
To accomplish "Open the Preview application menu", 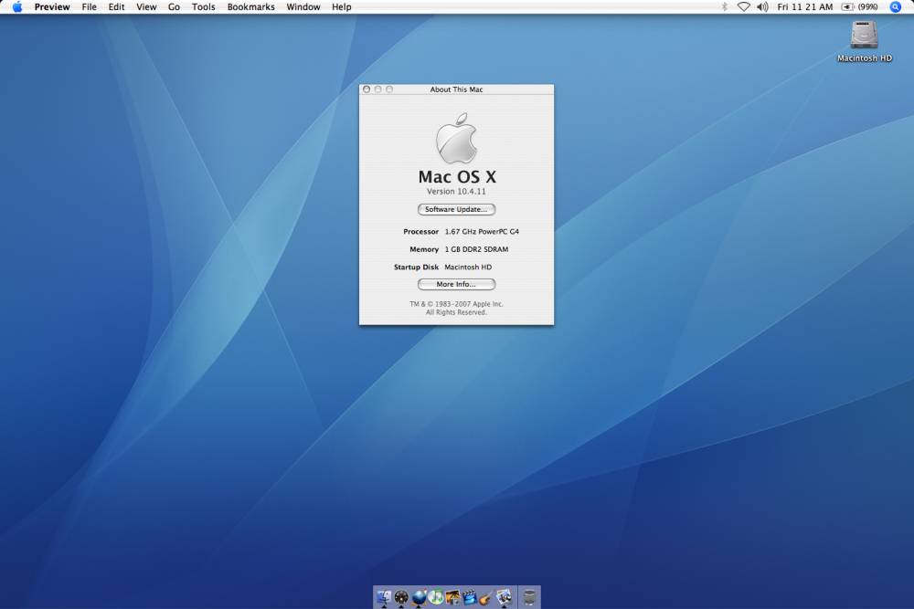I will tap(52, 7).
